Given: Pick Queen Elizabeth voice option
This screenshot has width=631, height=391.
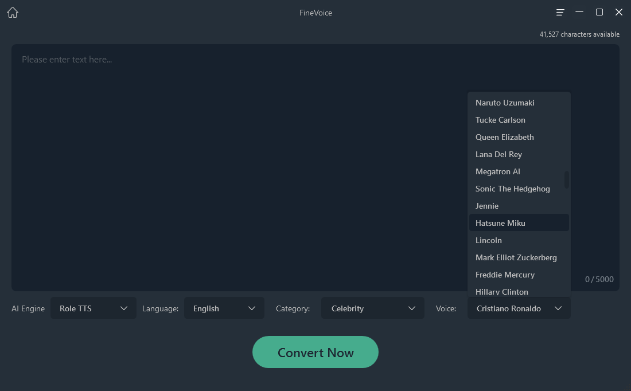Looking at the screenshot, I should pos(519,137).
